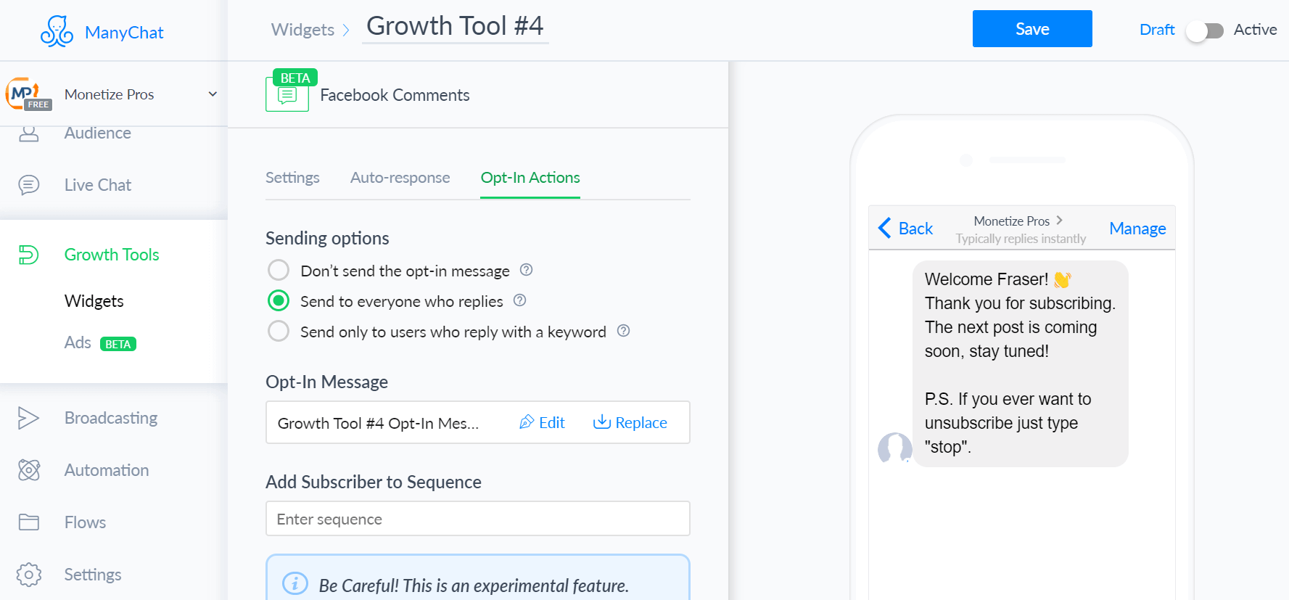
Task: Click Back in the phone preview
Action: pyautogui.click(x=905, y=229)
